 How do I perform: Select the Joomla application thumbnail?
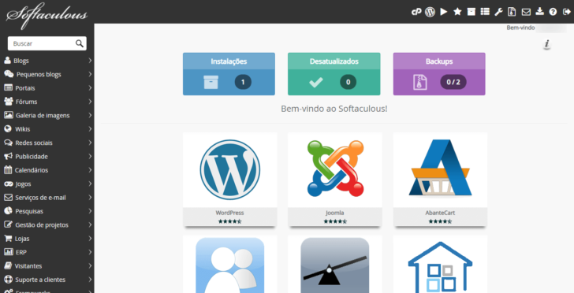tap(335, 180)
